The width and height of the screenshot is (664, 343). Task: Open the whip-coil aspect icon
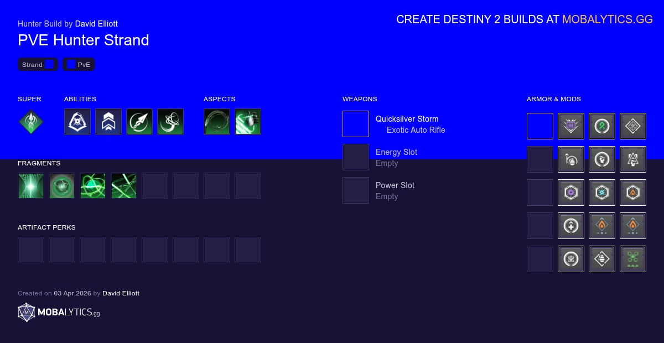(217, 122)
